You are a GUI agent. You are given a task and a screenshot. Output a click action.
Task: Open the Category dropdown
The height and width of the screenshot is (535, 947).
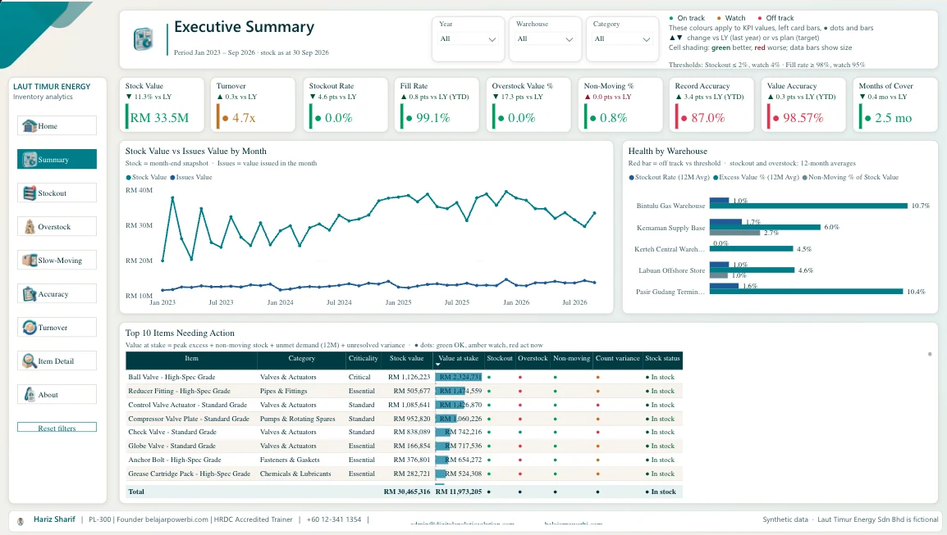pyautogui.click(x=622, y=39)
